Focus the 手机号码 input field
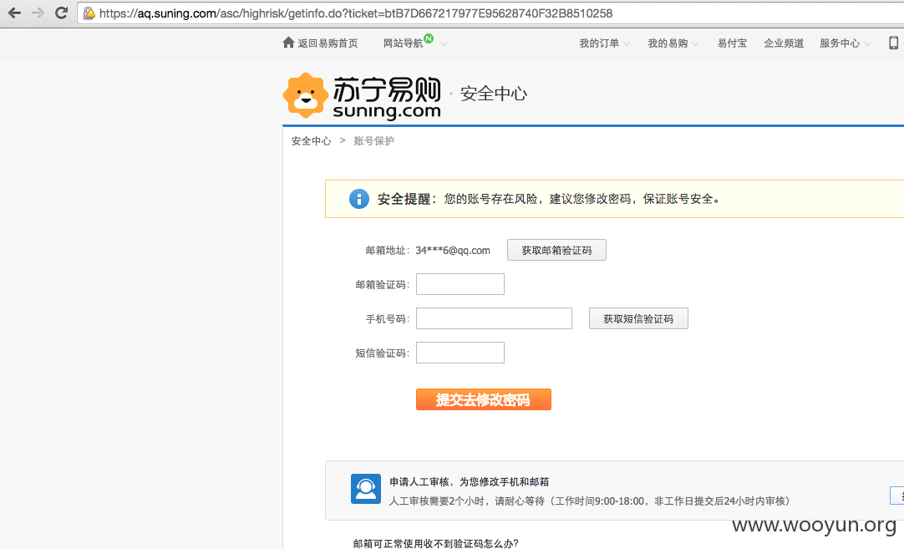The height and width of the screenshot is (549, 904). pyautogui.click(x=494, y=318)
